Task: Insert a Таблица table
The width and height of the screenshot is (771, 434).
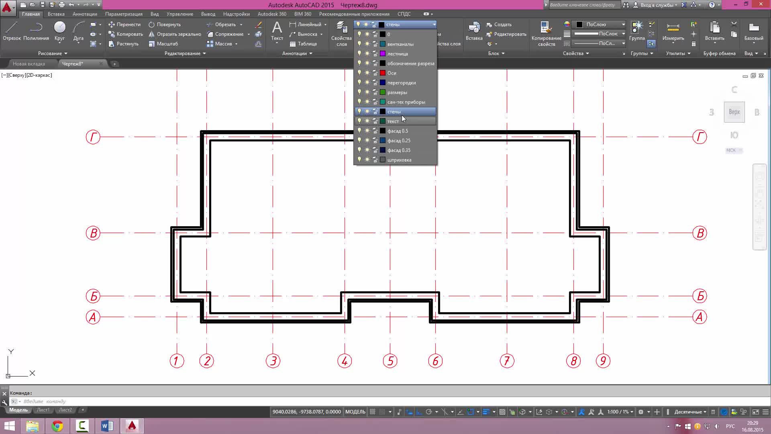Action: coord(303,44)
